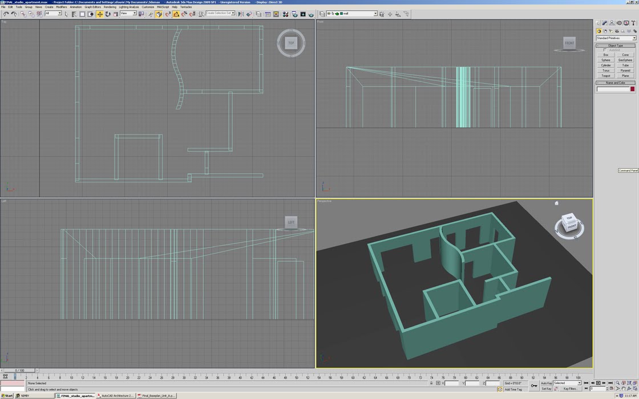Click the Teapot primitive button
Viewport: 639px width, 399px height.
click(606, 76)
